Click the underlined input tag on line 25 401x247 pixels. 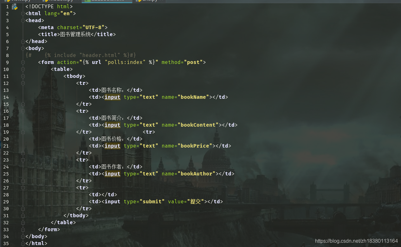pos(113,174)
